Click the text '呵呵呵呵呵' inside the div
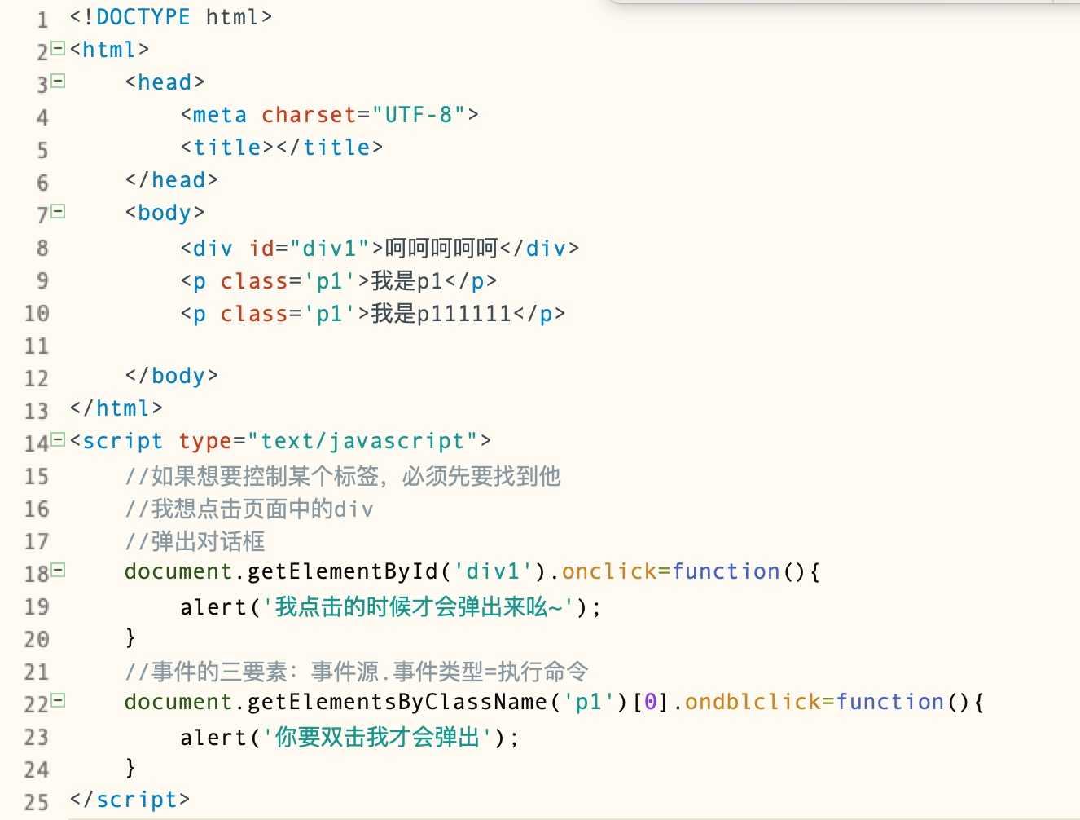 click(x=441, y=248)
